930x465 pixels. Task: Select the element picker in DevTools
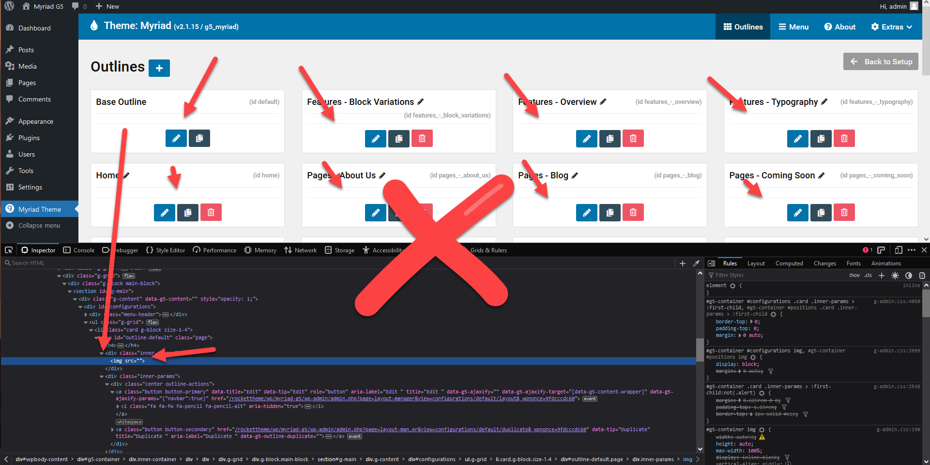[x=8, y=250]
